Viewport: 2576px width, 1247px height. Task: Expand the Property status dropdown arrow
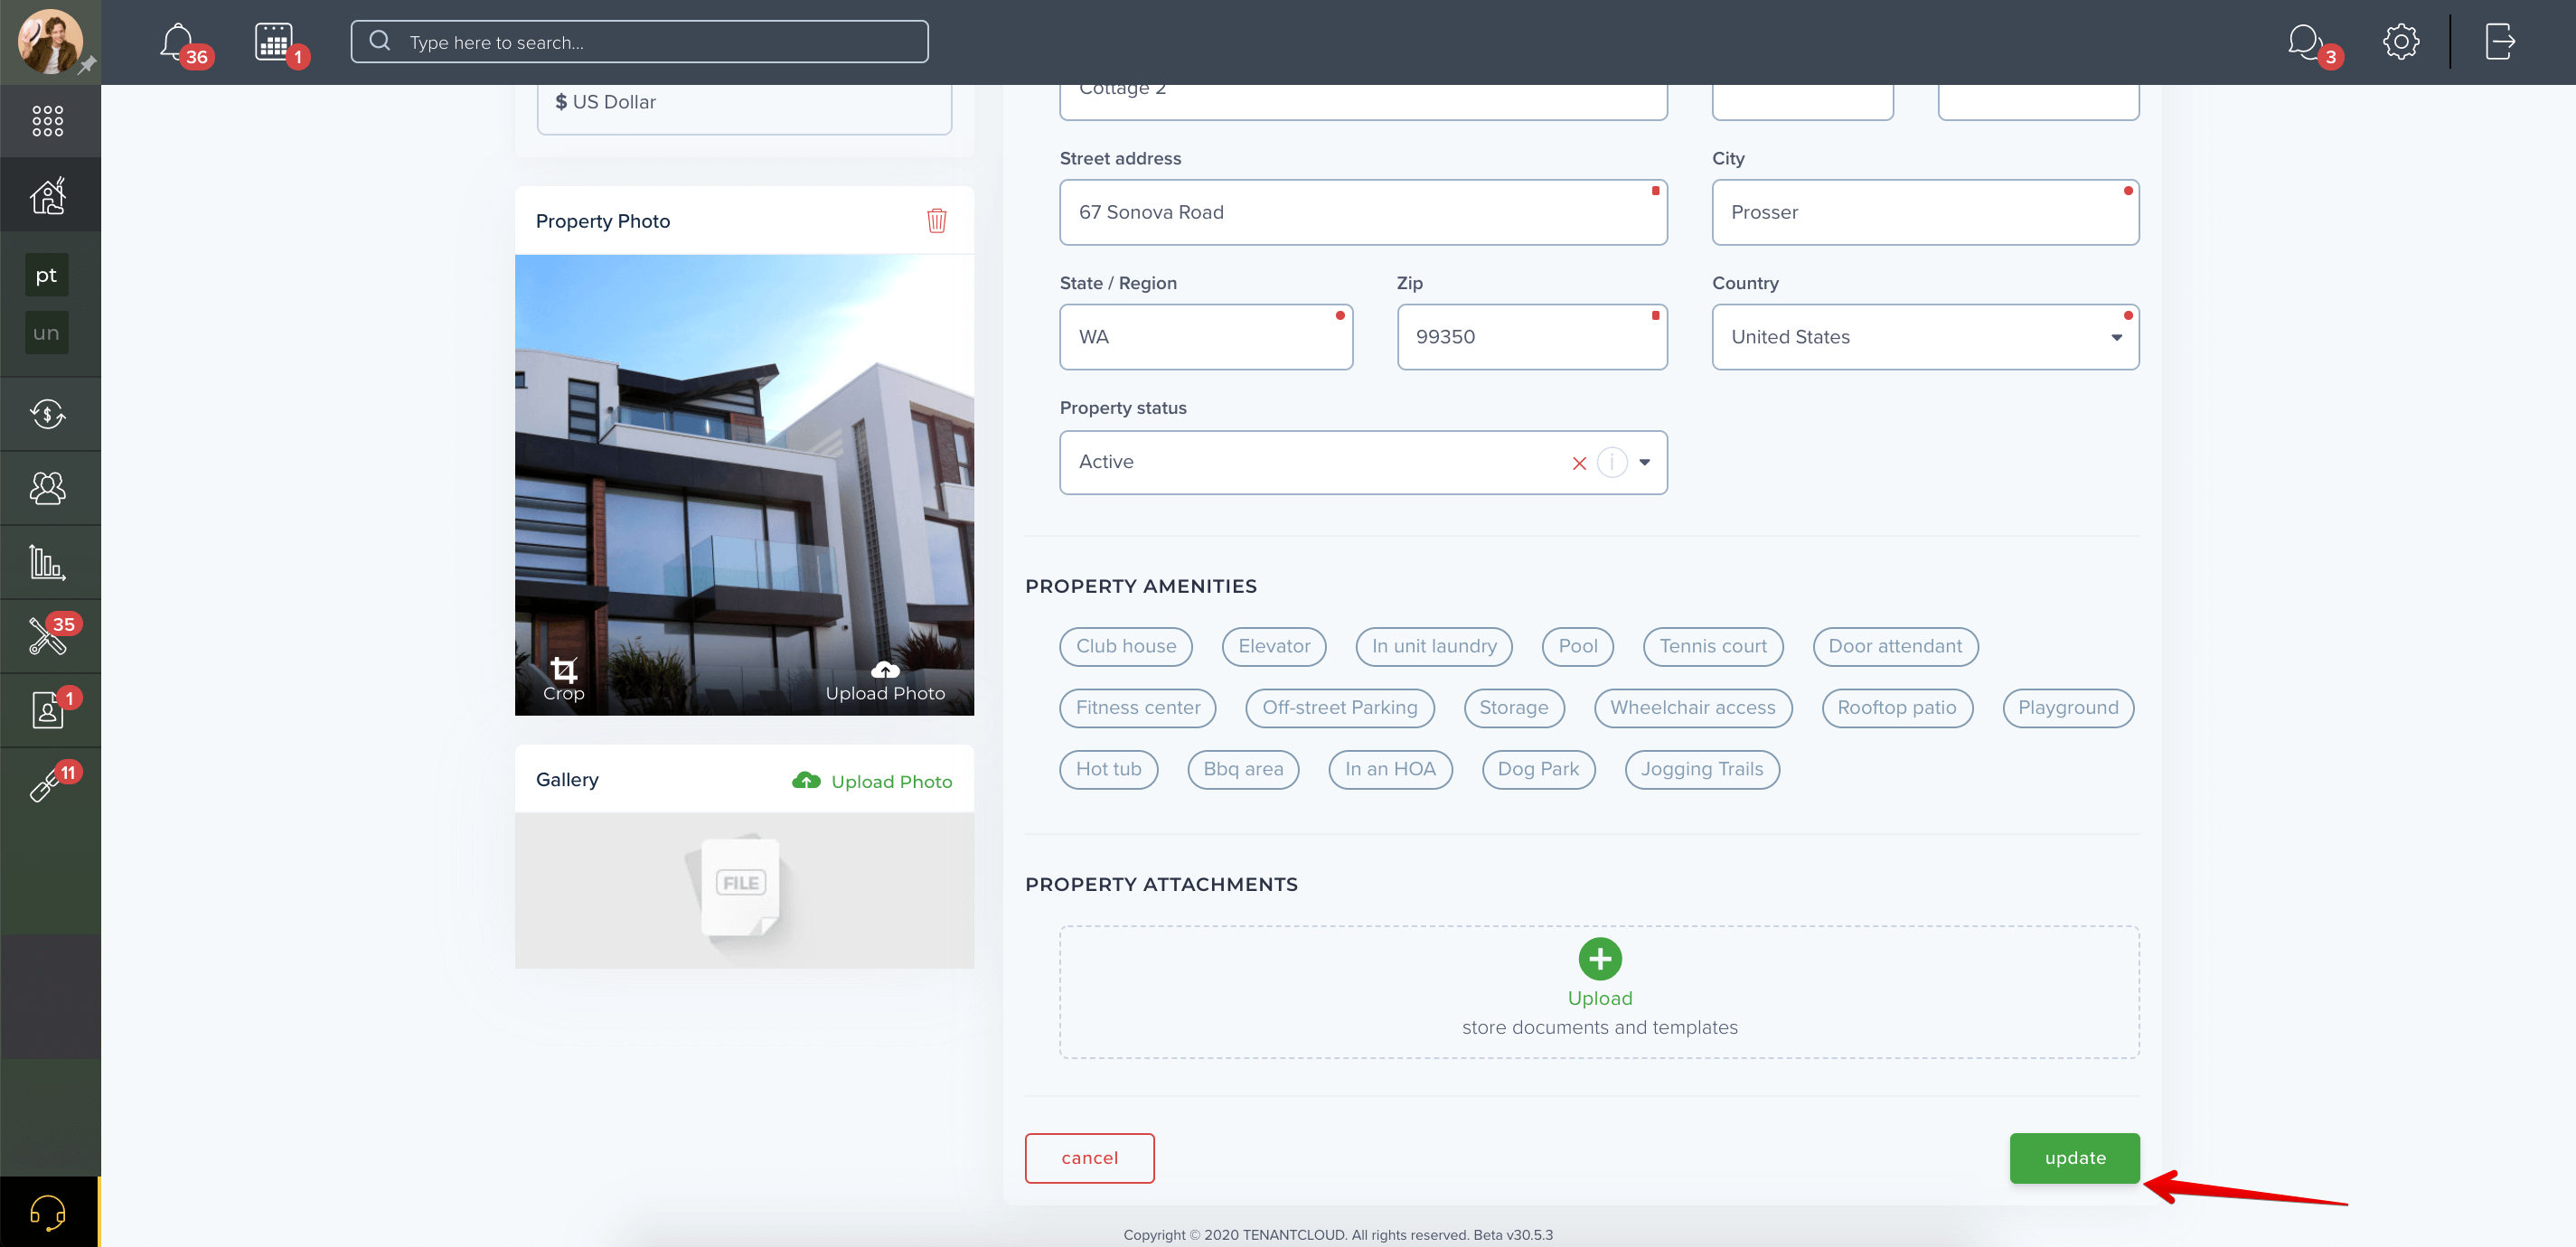coord(1645,462)
